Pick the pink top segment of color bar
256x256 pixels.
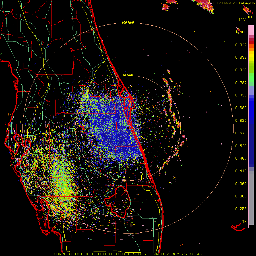click(x=251, y=30)
